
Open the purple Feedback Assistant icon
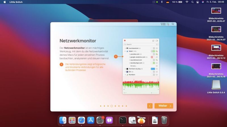[x=109, y=120]
